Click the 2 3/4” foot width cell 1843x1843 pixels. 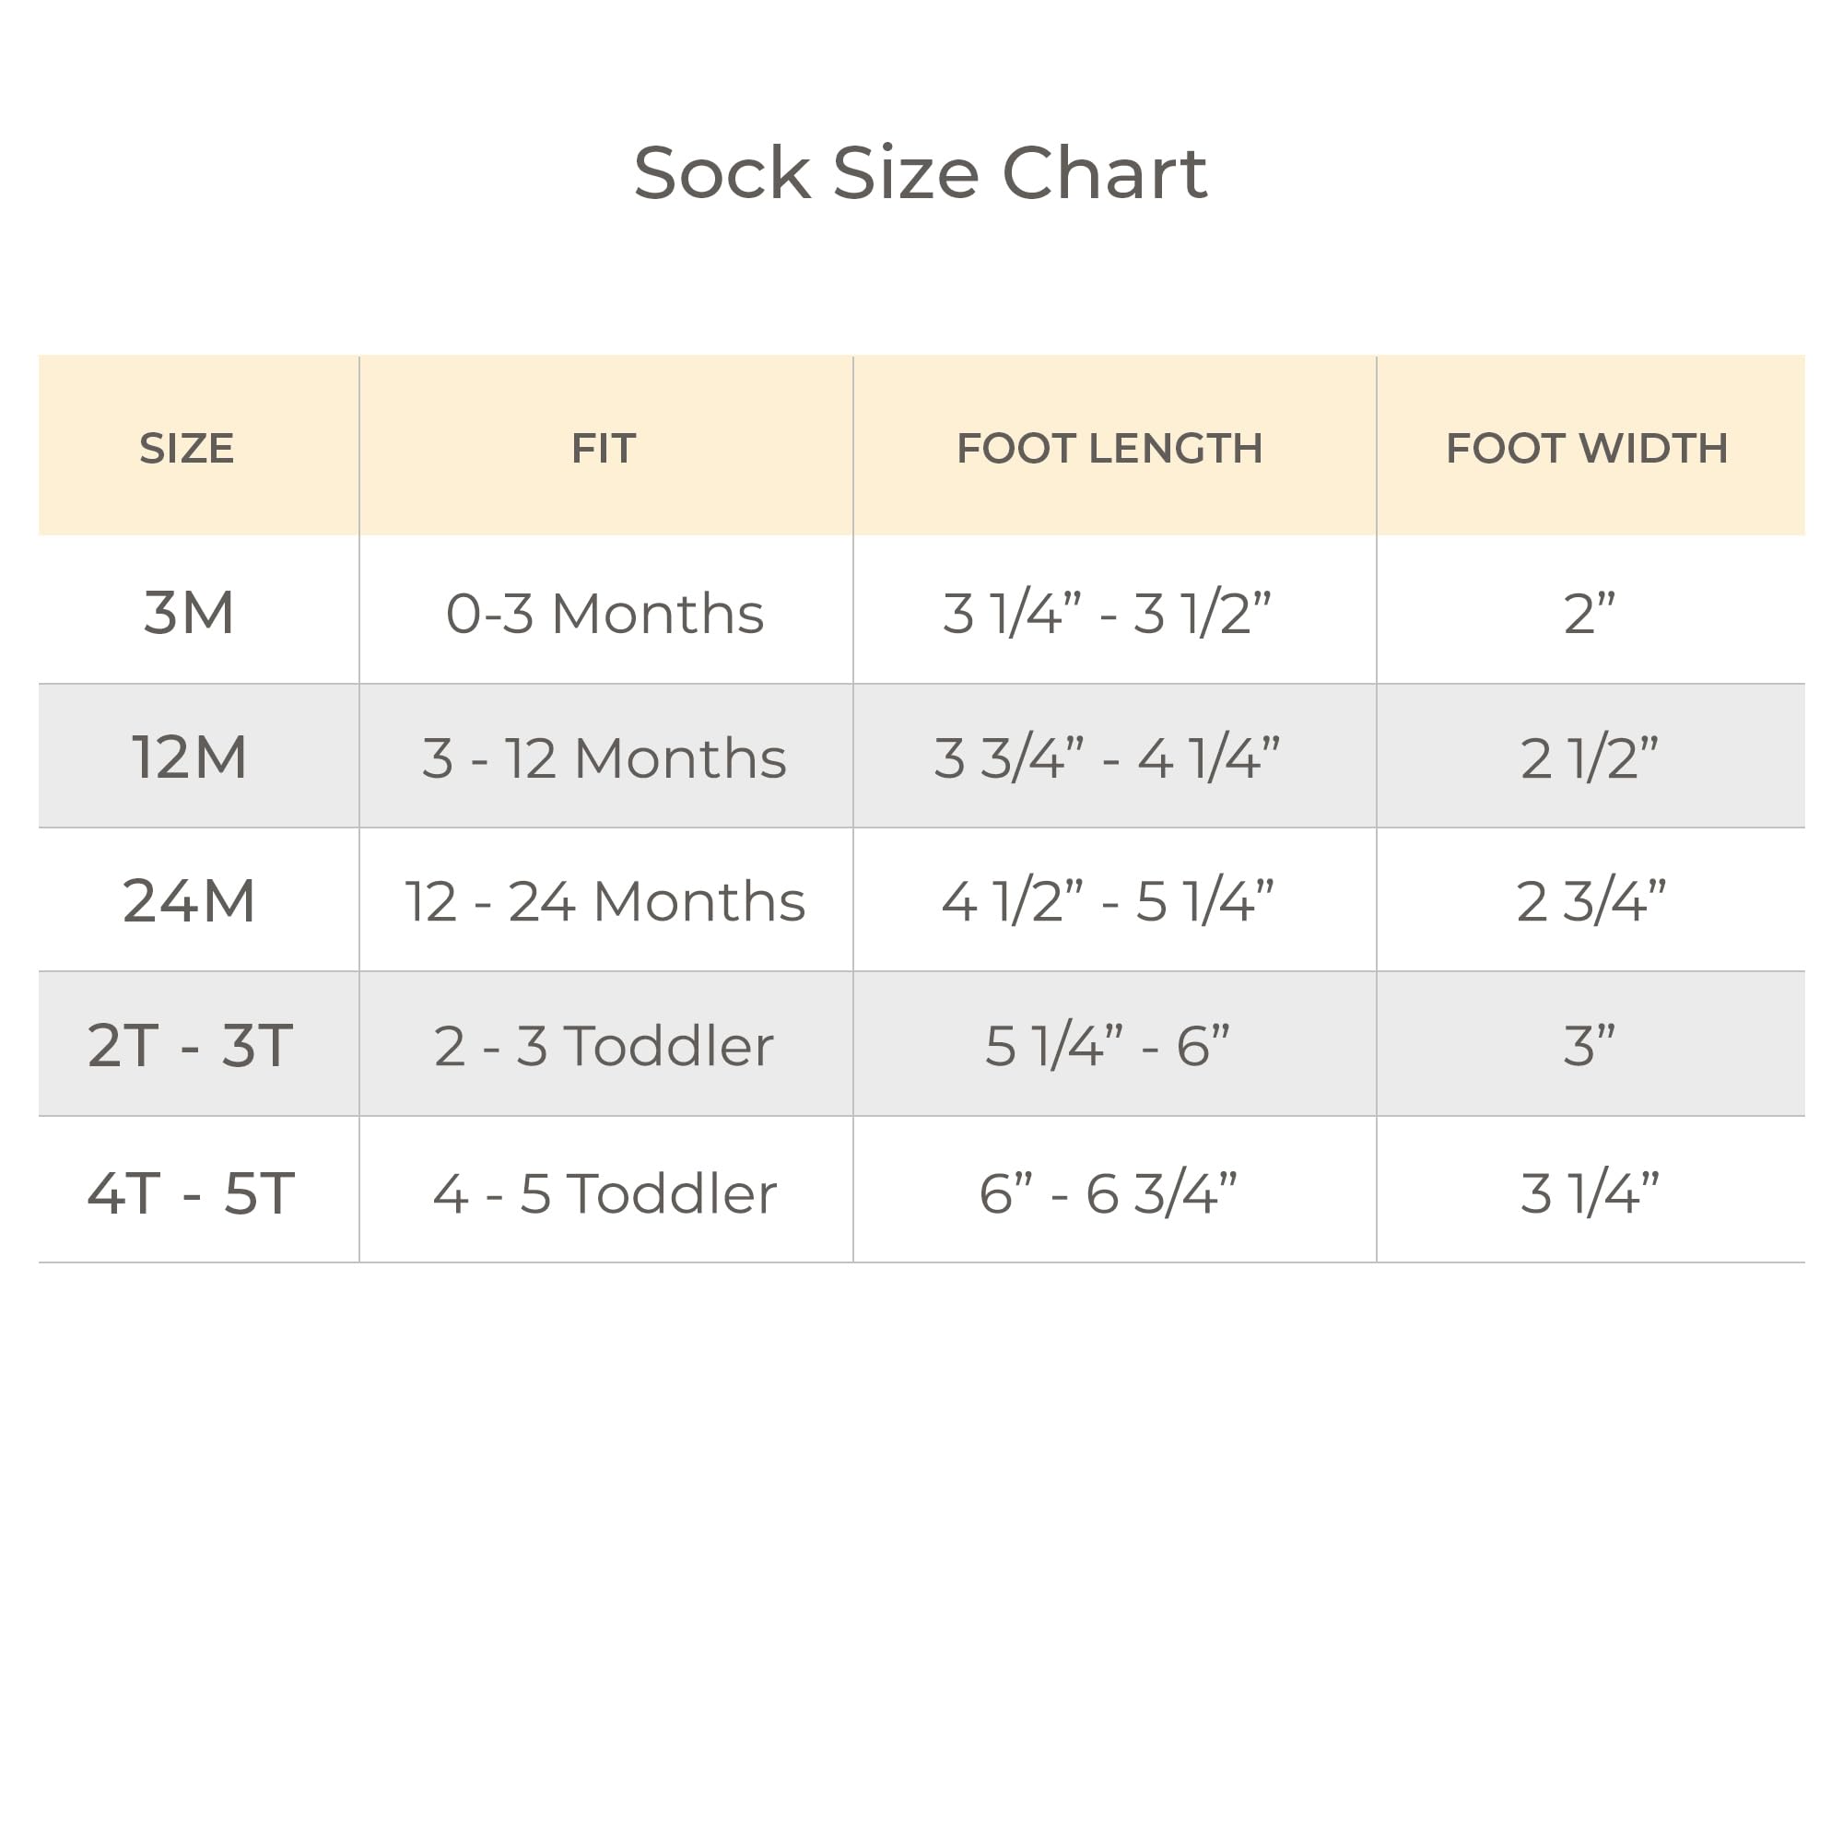(x=1591, y=901)
